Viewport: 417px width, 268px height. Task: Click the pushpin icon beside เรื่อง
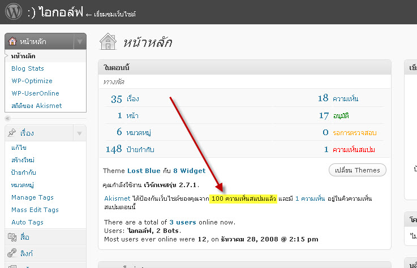pos(12,133)
